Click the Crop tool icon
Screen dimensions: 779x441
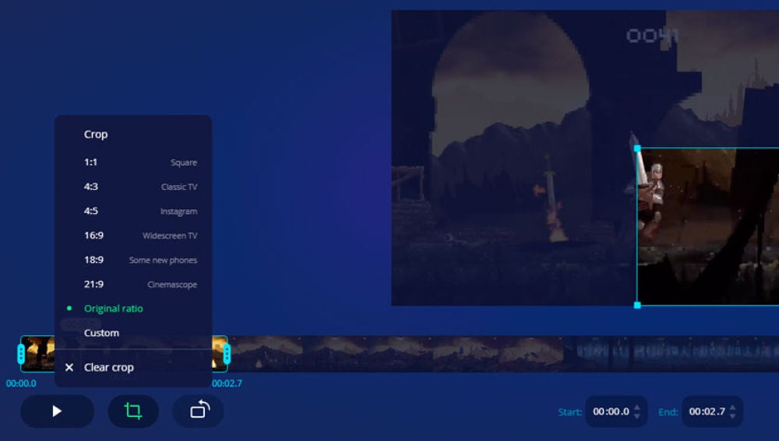tap(133, 411)
